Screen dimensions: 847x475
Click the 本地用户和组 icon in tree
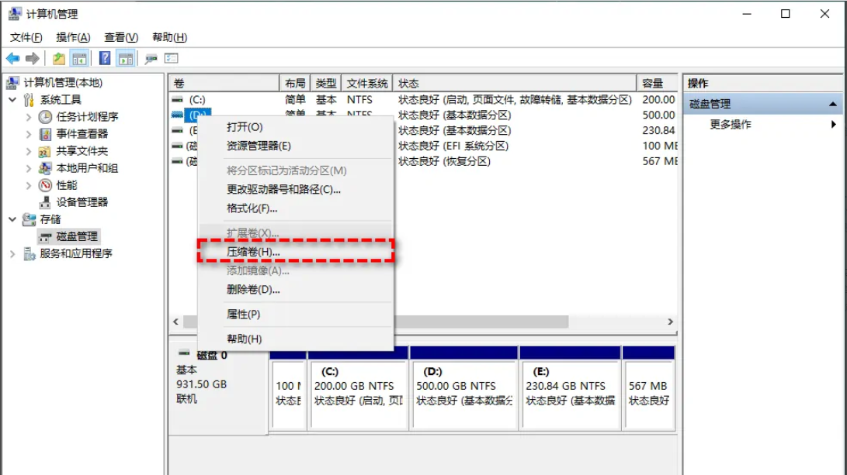45,168
